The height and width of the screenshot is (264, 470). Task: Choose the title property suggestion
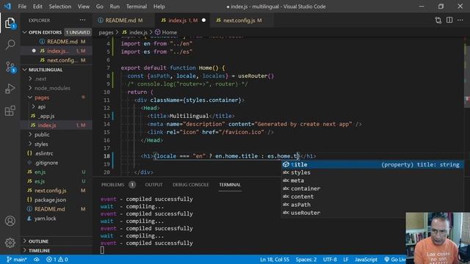(x=372, y=164)
